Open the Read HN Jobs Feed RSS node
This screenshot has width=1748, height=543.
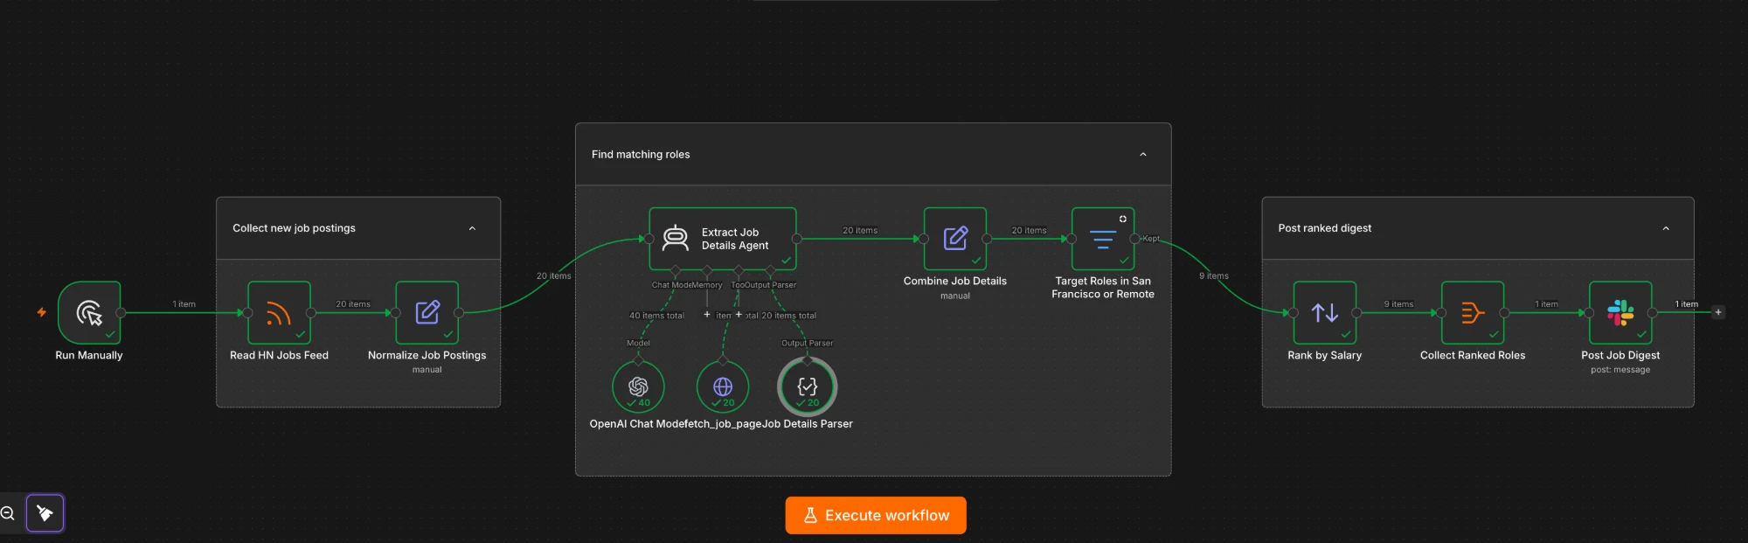(279, 312)
